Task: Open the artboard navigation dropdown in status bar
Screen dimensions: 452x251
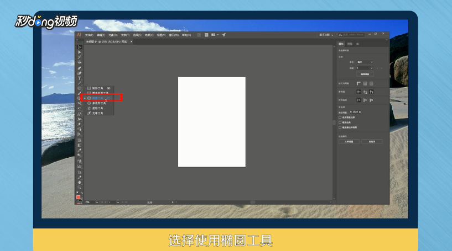Action: coord(118,202)
